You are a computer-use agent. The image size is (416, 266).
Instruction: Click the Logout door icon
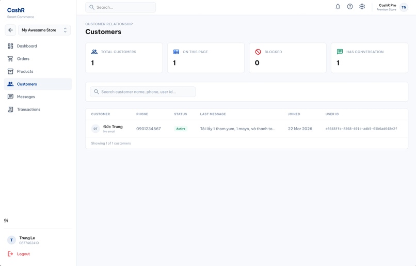tap(10, 254)
